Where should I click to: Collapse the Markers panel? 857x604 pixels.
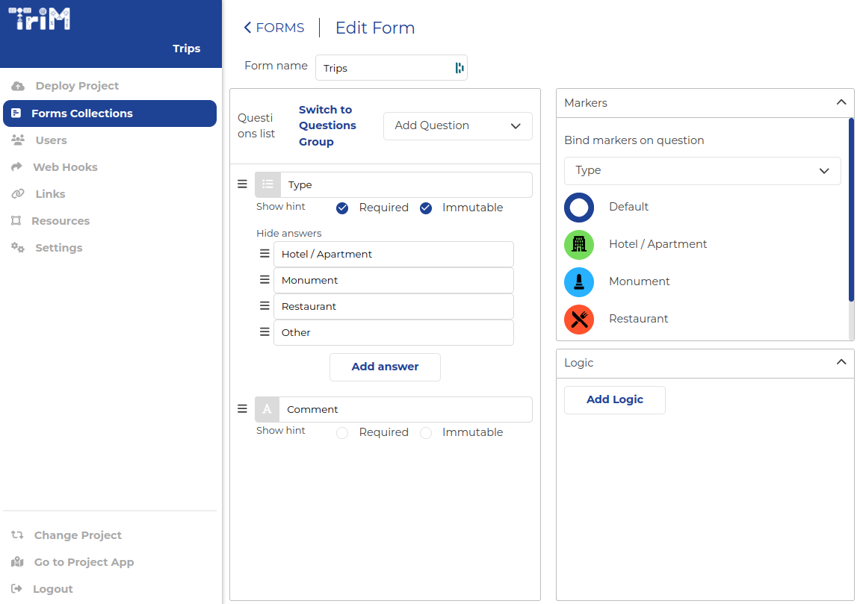tap(841, 103)
